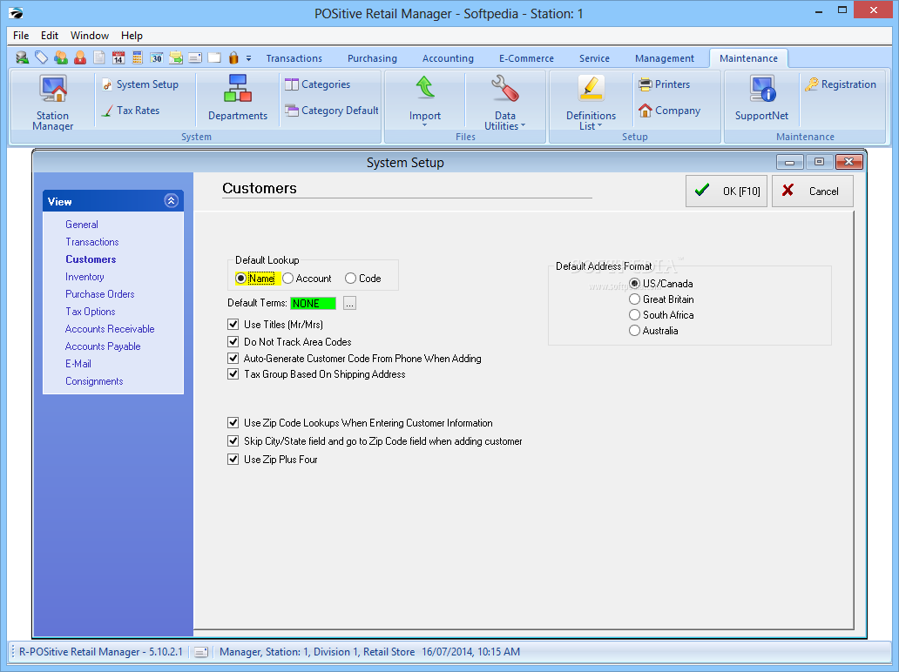The image size is (899, 672).
Task: Toggle Do Not Track Area Codes checkbox
Action: point(233,342)
